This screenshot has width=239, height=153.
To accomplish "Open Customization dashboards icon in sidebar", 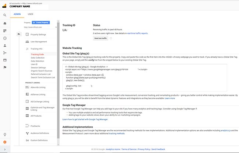I will [5, 31].
